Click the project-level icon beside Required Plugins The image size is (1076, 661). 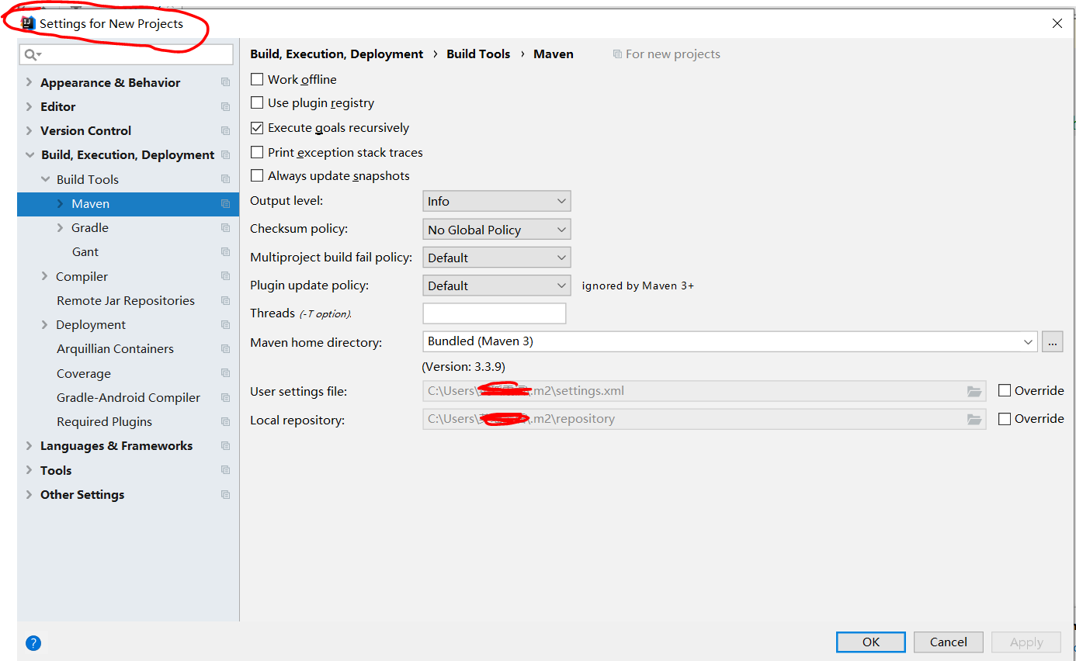(225, 422)
